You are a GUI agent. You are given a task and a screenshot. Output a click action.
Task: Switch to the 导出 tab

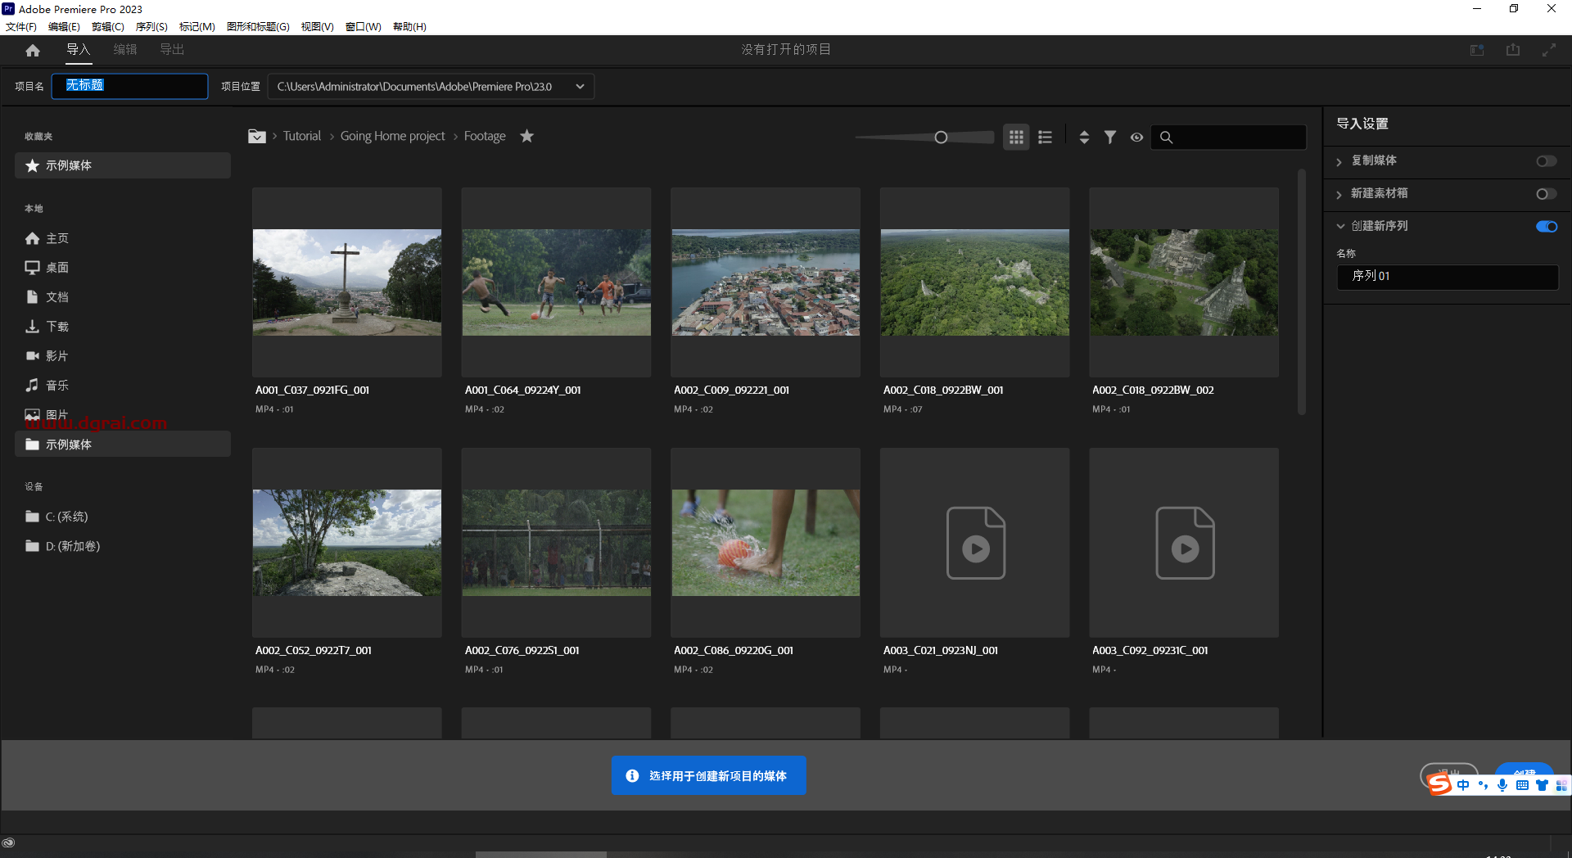tap(171, 49)
